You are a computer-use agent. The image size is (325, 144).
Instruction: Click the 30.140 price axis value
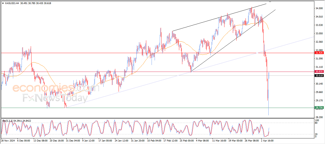319,84
